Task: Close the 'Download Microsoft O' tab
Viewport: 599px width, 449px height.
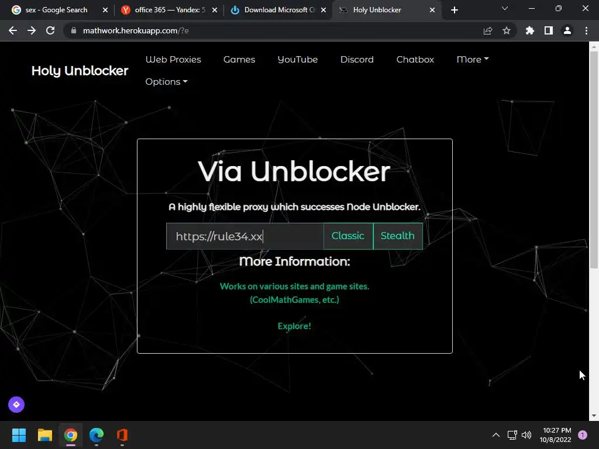Action: pyautogui.click(x=323, y=10)
